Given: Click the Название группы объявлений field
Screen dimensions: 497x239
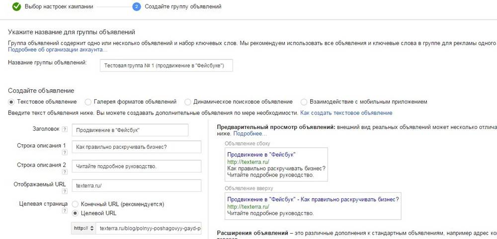Looking at the screenshot, I should click(166, 66).
